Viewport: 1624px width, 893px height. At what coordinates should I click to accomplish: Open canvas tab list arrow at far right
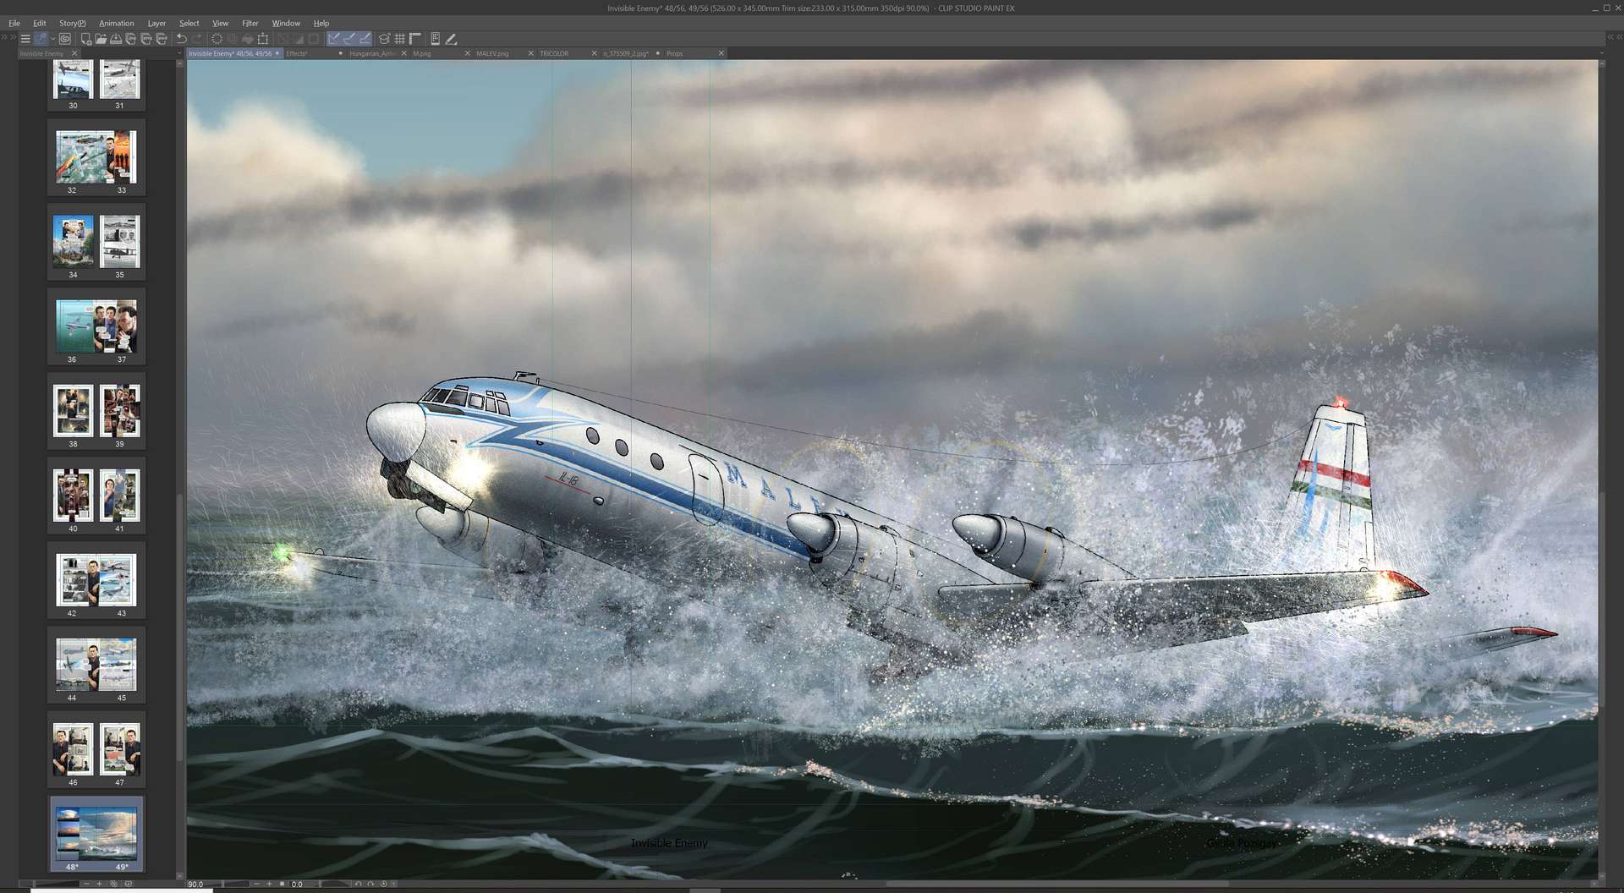(1601, 53)
